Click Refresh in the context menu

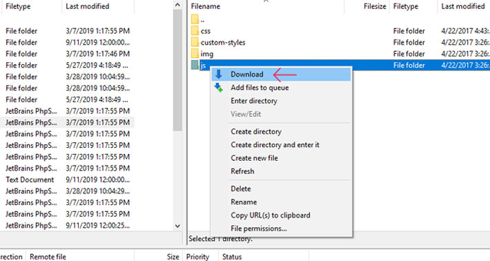tap(242, 171)
